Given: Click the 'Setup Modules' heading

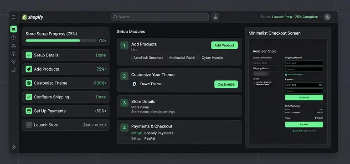Looking at the screenshot, I should 131,32.
